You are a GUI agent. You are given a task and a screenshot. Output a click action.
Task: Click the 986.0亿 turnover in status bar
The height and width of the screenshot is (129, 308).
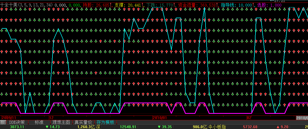pyautogui.click(x=200, y=127)
